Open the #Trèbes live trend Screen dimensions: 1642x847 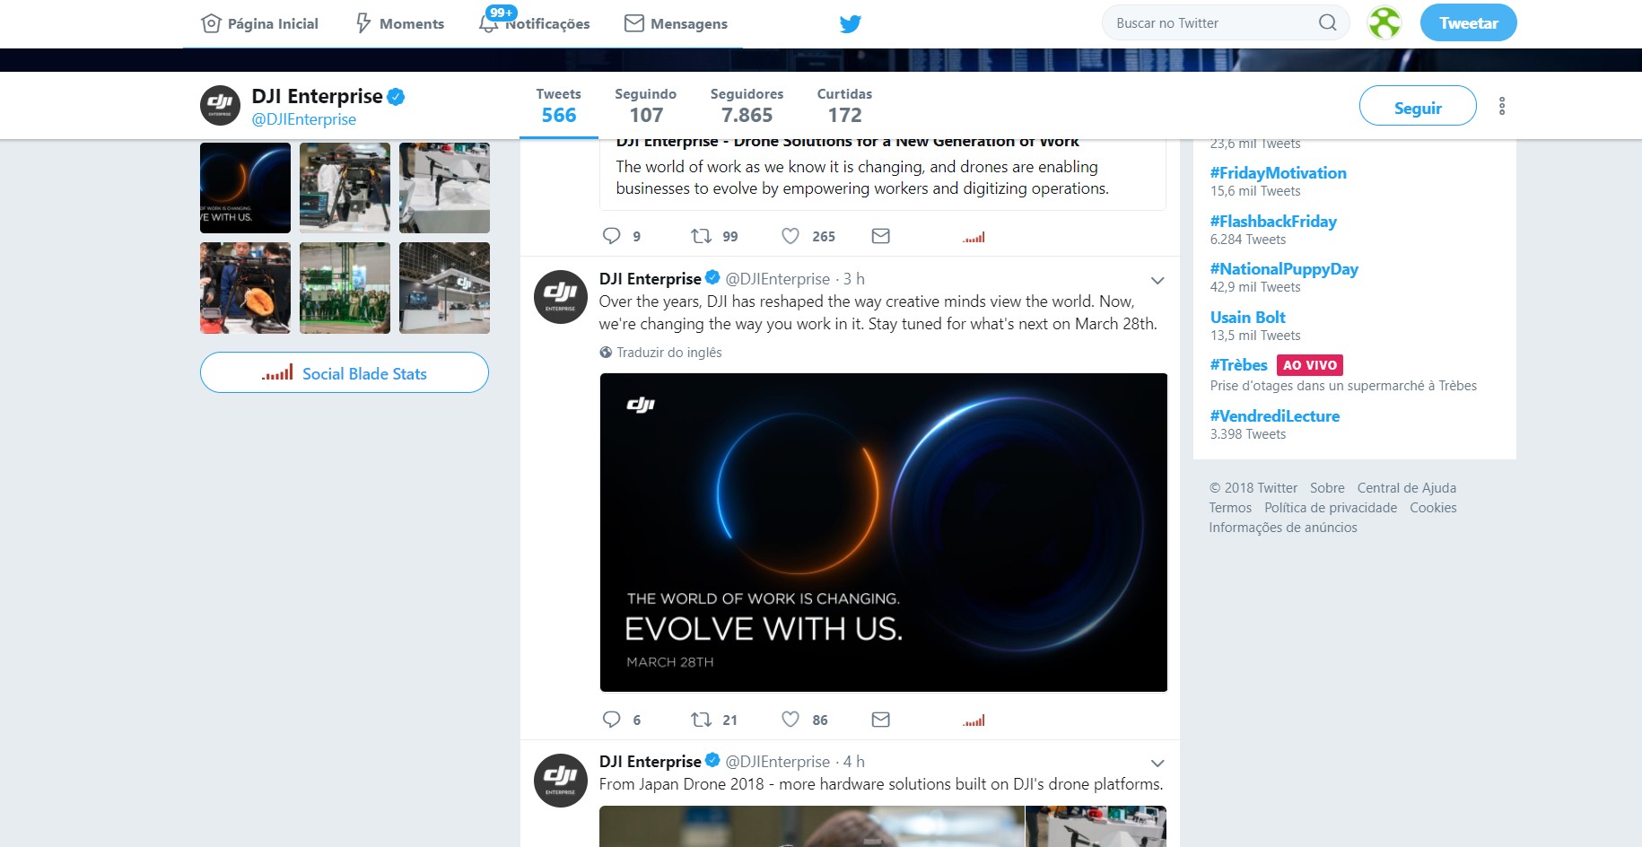tap(1238, 365)
